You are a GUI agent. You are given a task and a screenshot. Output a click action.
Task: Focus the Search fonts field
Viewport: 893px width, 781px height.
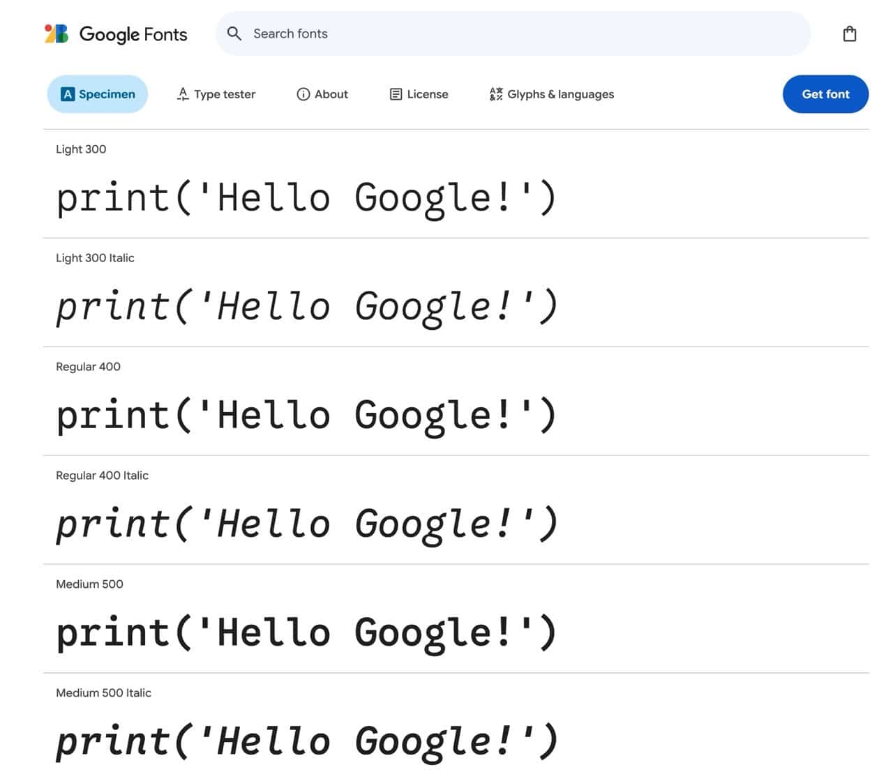tap(513, 33)
